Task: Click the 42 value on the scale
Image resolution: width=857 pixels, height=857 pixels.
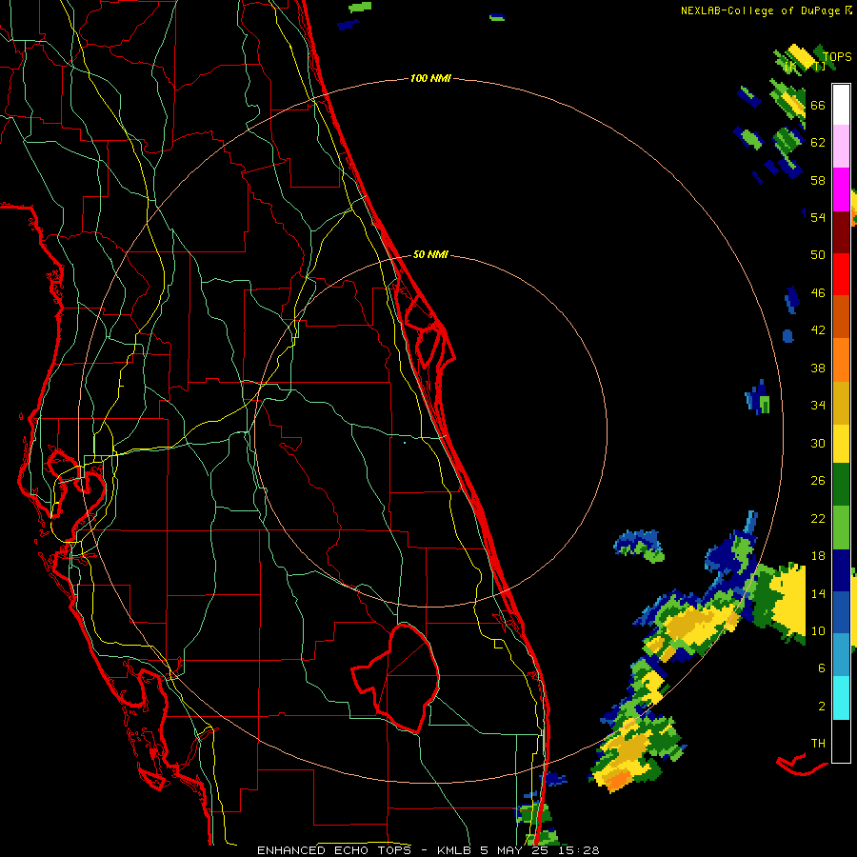Action: tap(818, 330)
